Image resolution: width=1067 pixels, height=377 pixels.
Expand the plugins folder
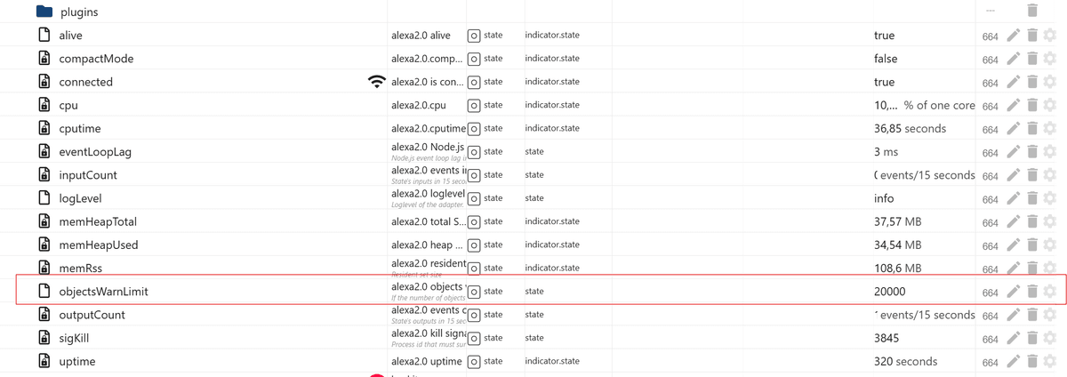[44, 12]
